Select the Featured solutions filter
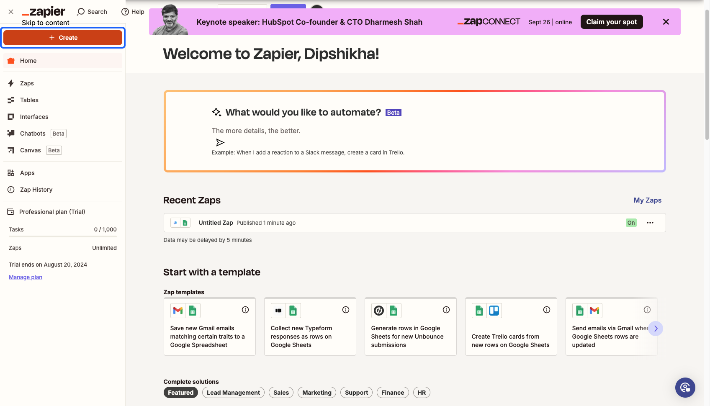Viewport: 710px width, 406px height. (181, 393)
